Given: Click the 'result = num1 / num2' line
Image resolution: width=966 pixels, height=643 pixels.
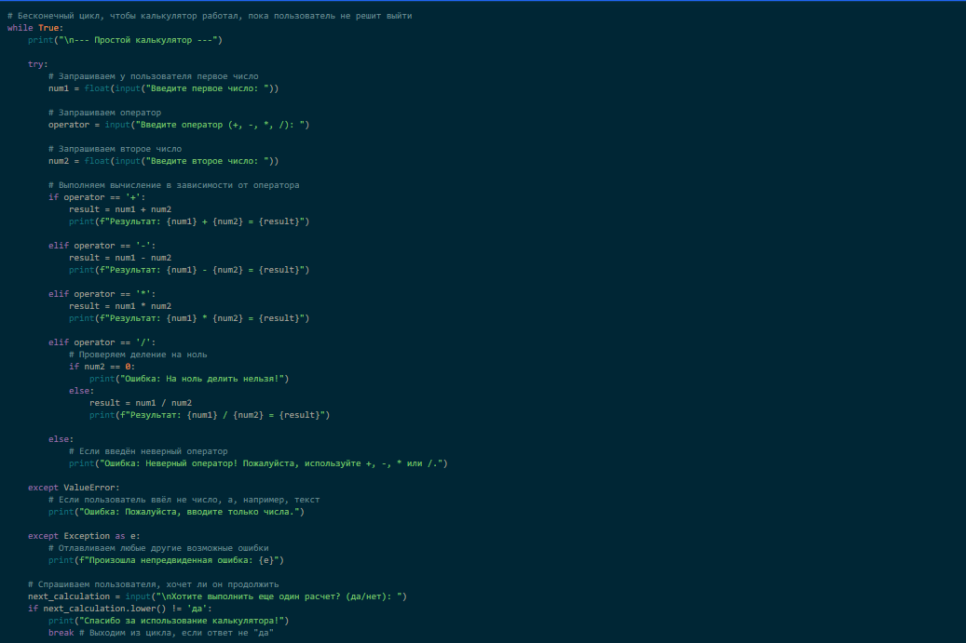Looking at the screenshot, I should pyautogui.click(x=141, y=403).
